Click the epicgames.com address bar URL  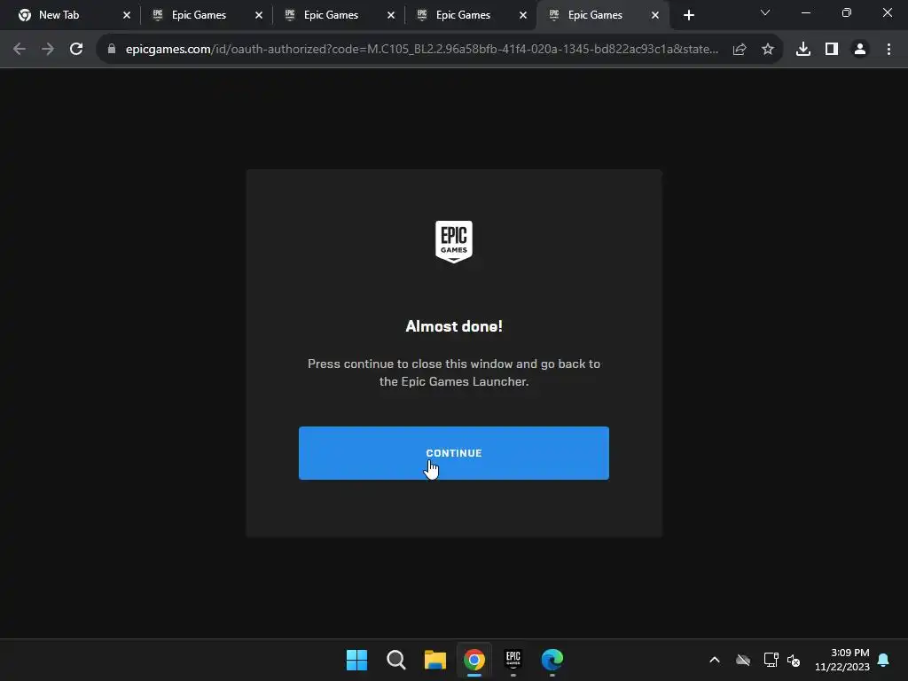coord(421,50)
